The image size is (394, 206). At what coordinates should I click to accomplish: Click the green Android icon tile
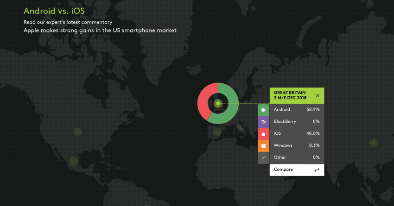coord(263,110)
